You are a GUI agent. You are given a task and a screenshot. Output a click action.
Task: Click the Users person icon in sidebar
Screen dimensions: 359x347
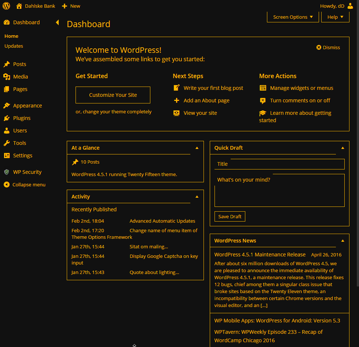[x=7, y=131]
